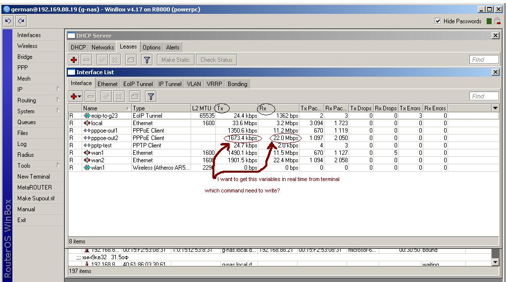Open the red plus Add dropdown in Interface List

coord(76,96)
